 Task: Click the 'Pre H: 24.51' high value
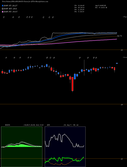[x=80, y=8]
